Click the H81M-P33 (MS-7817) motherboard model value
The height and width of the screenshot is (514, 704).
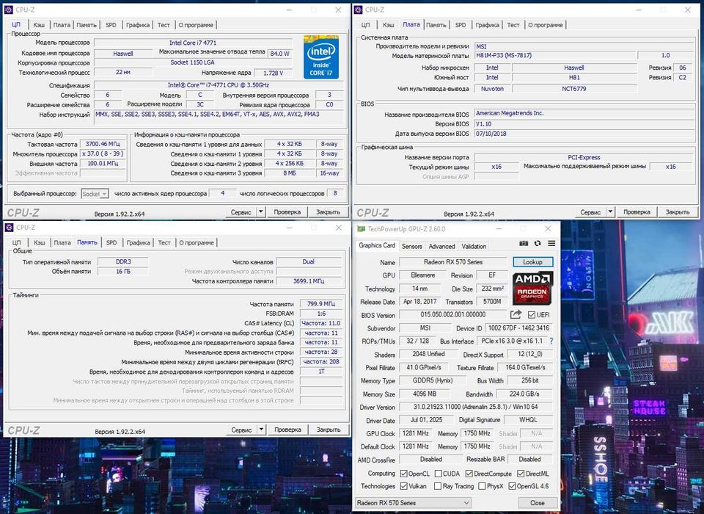tap(555, 55)
